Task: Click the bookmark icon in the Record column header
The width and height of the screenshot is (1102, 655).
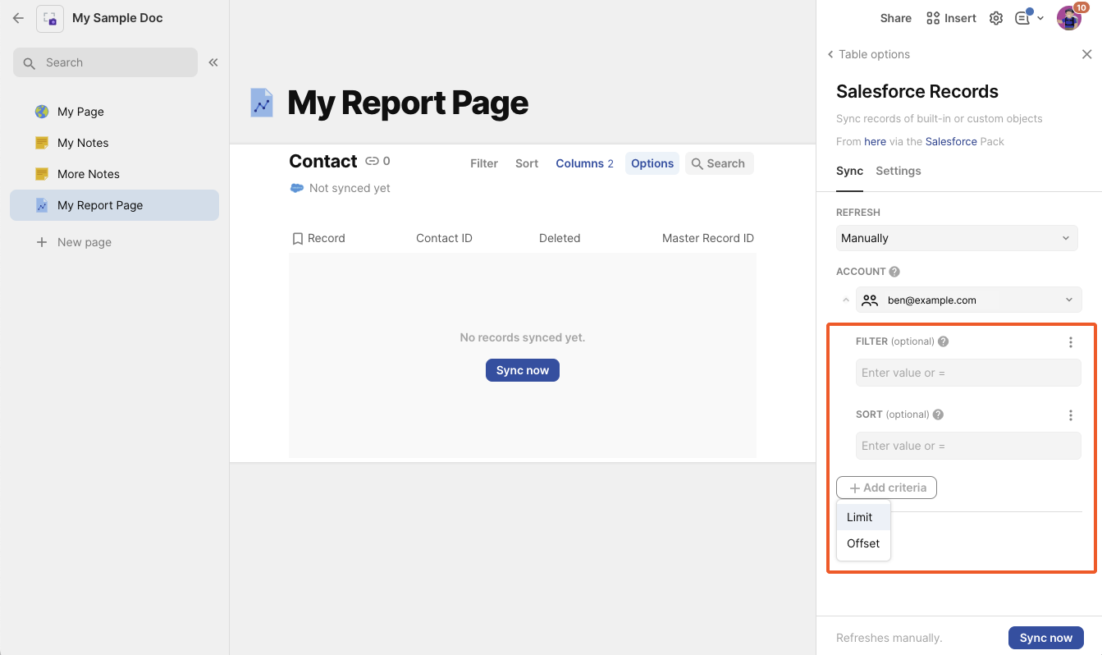Action: tap(298, 239)
